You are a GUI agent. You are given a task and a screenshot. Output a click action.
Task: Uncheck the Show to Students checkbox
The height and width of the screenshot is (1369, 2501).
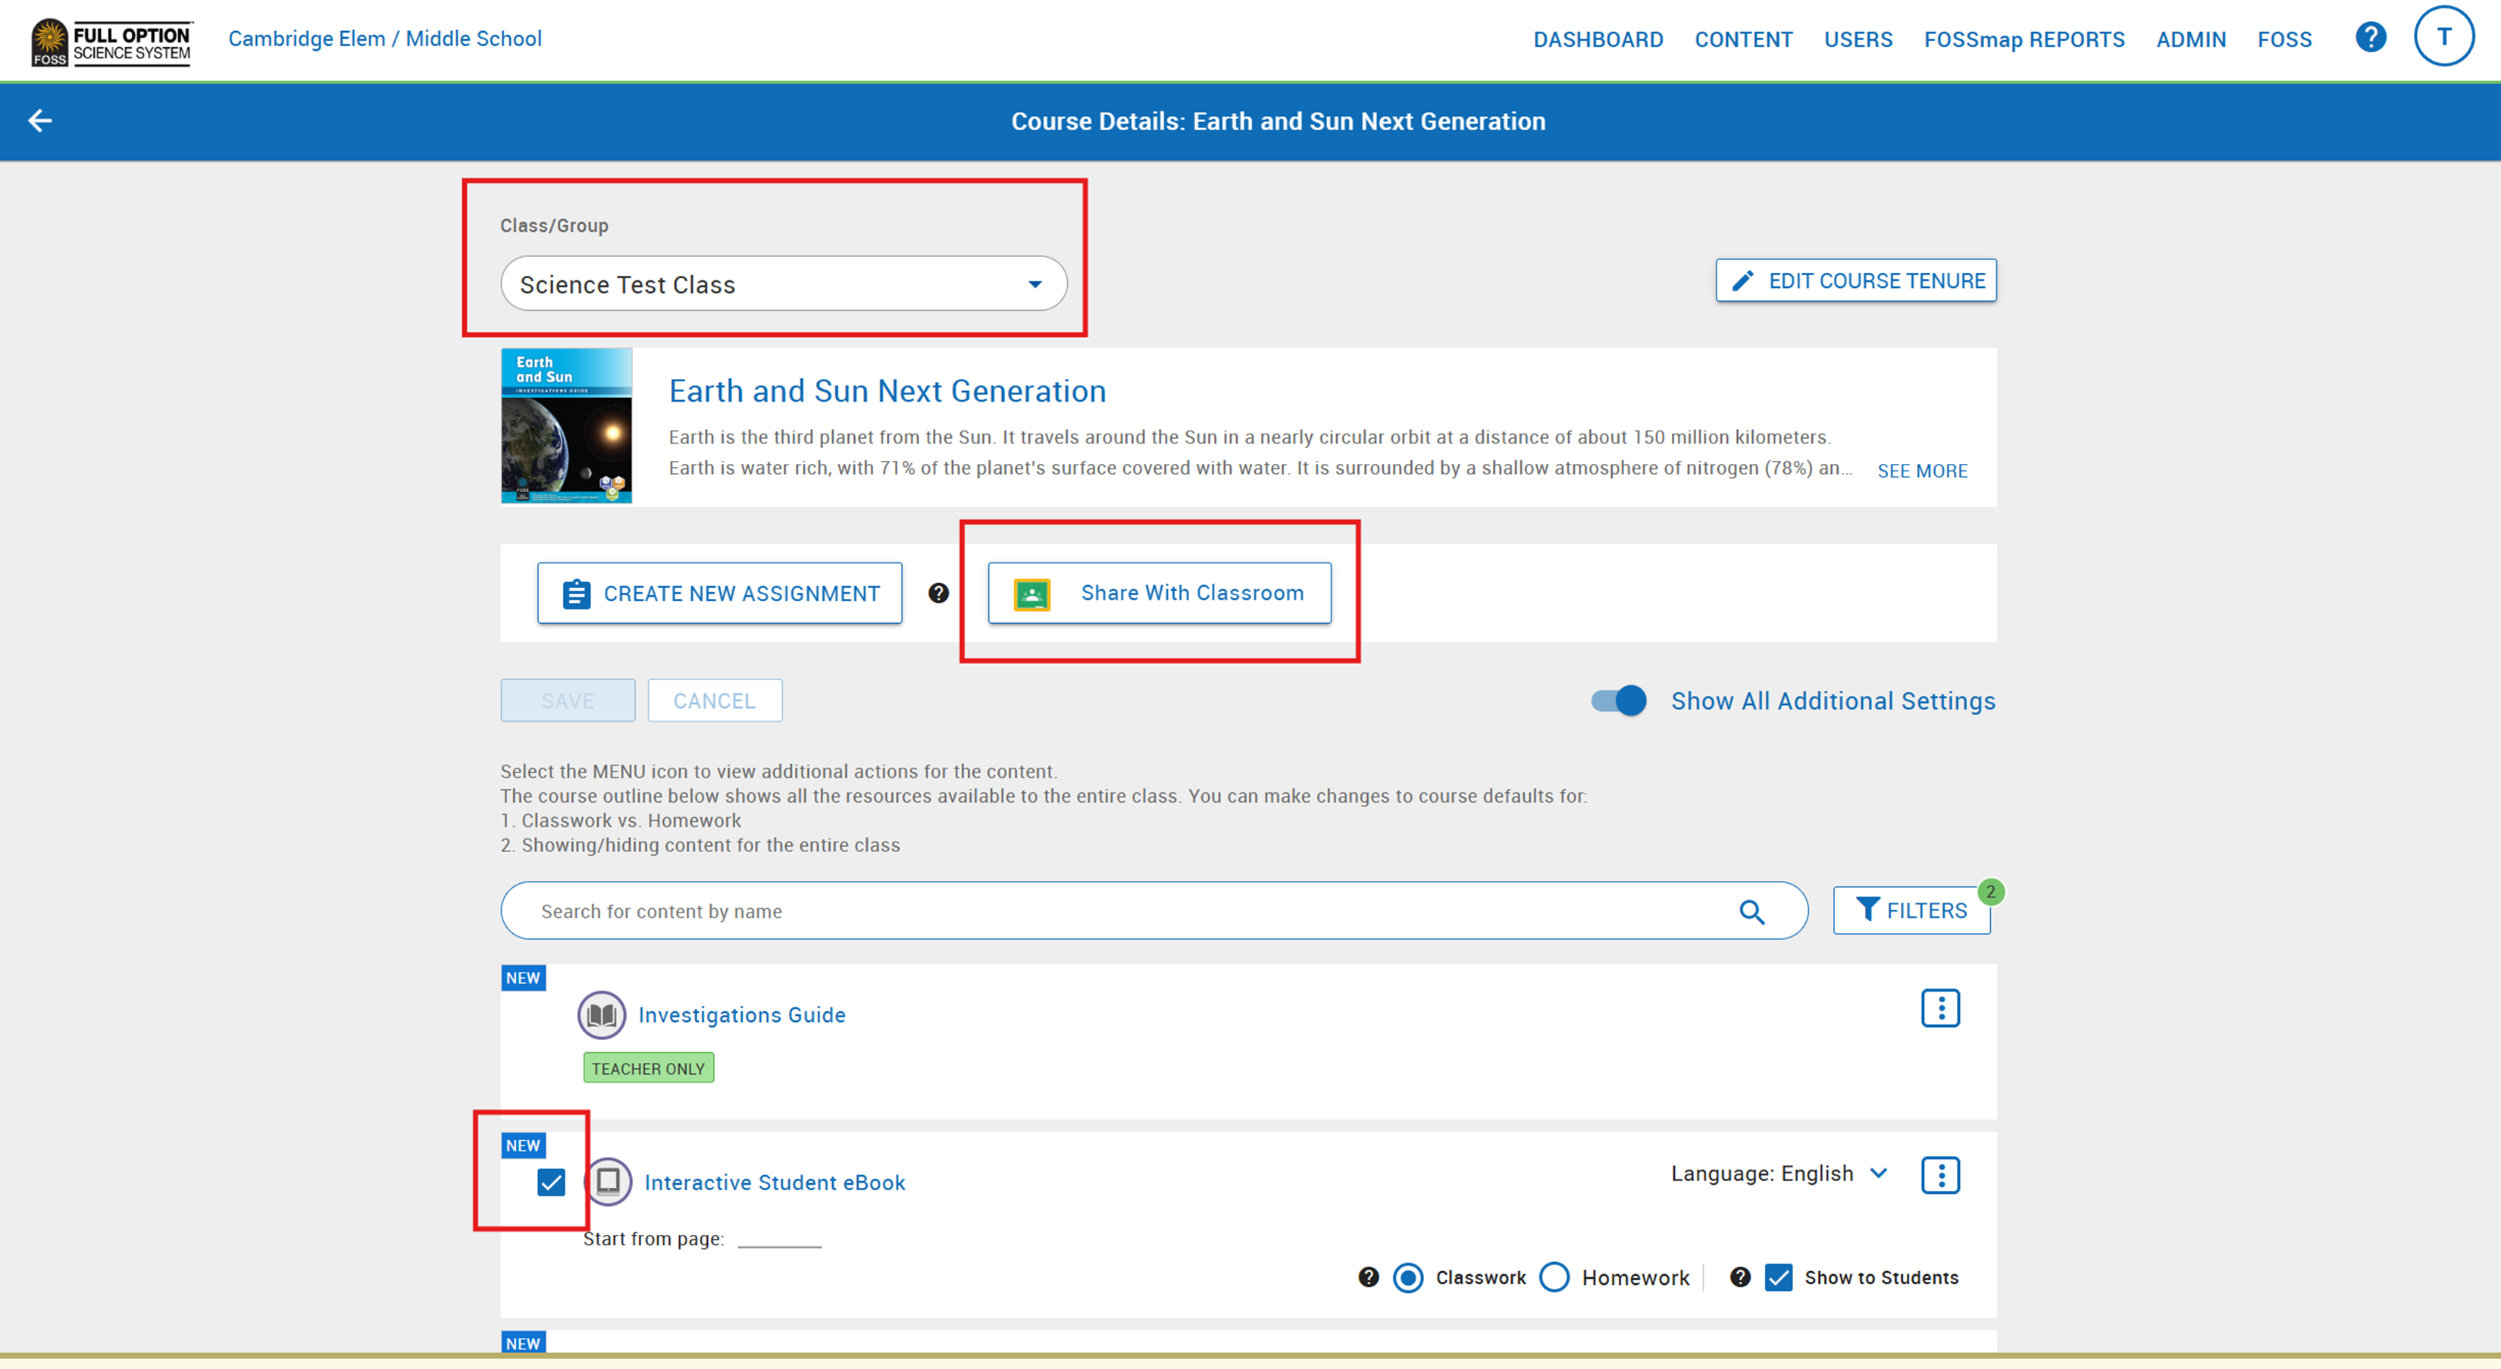click(x=1778, y=1277)
